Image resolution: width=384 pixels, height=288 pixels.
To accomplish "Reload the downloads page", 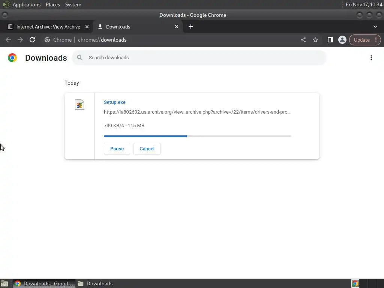I will pyautogui.click(x=32, y=40).
